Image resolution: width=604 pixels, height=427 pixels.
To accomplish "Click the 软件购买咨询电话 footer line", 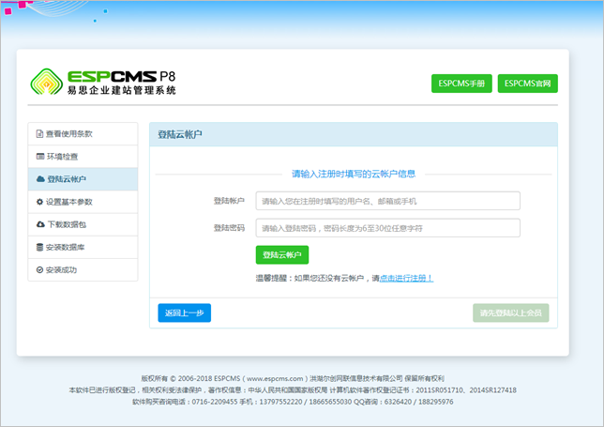I will tap(293, 402).
